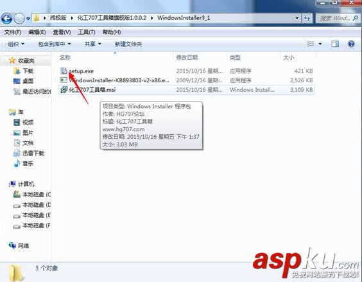Open the 共享 dropdown
362x282 pixels.
[x=93, y=44]
